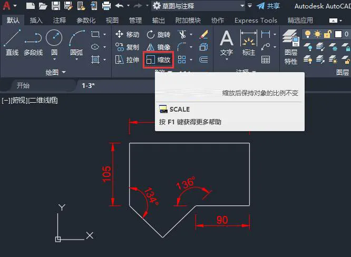
Task: Select the 90 dimension text
Action: pyautogui.click(x=222, y=220)
